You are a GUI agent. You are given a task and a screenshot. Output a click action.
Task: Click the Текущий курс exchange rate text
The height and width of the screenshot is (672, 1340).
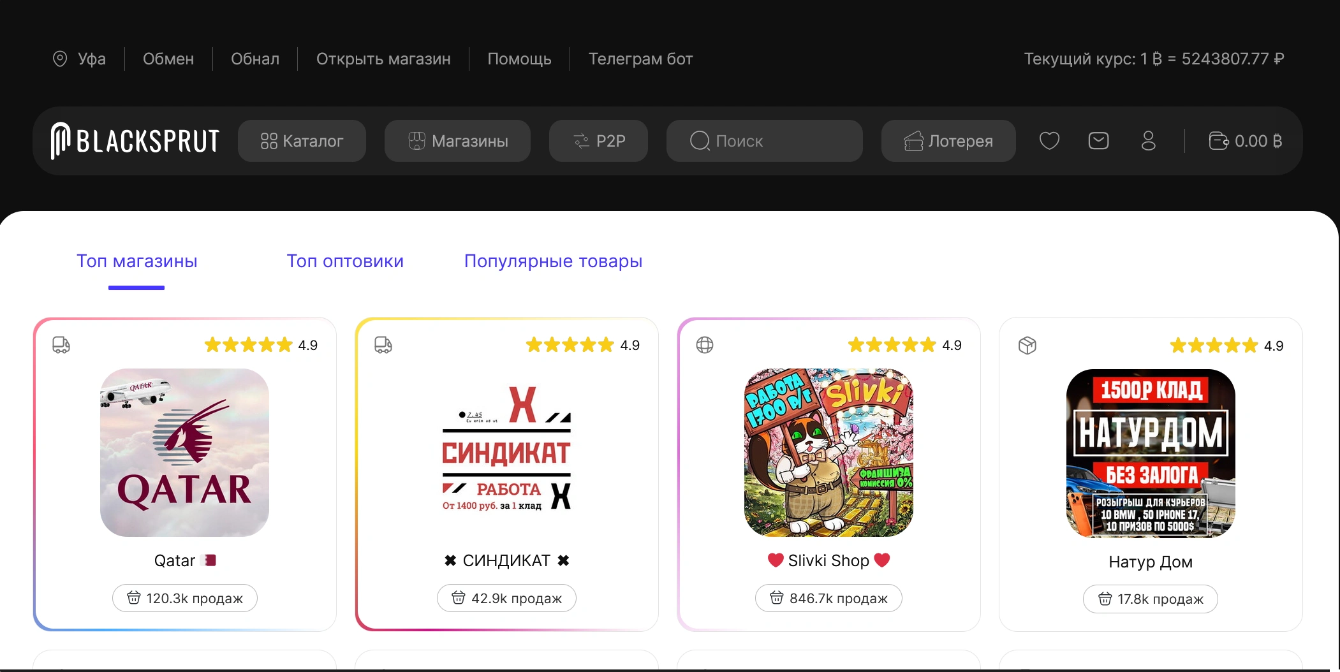pos(1154,59)
